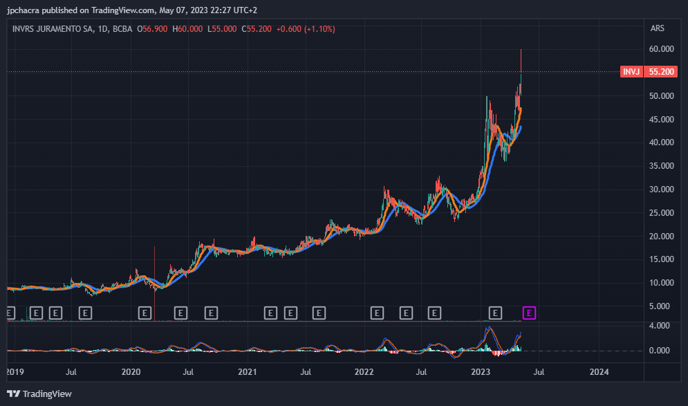
Task: Click the C55.200 close value
Action: (257, 29)
